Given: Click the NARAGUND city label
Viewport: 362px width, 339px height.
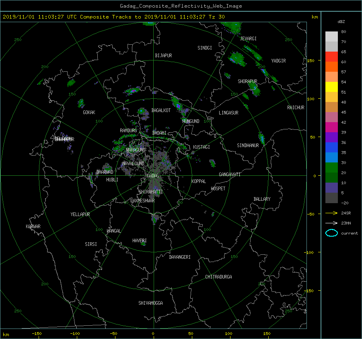Looking at the screenshot, I should point(136,150).
